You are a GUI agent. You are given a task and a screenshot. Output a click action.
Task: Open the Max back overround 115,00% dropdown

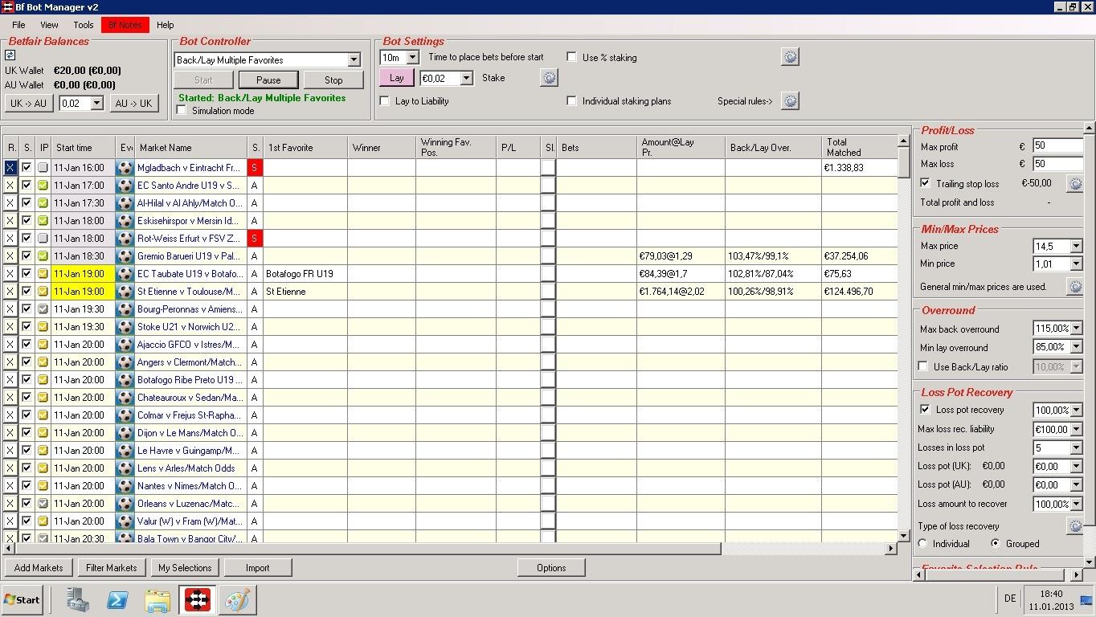(x=1077, y=329)
